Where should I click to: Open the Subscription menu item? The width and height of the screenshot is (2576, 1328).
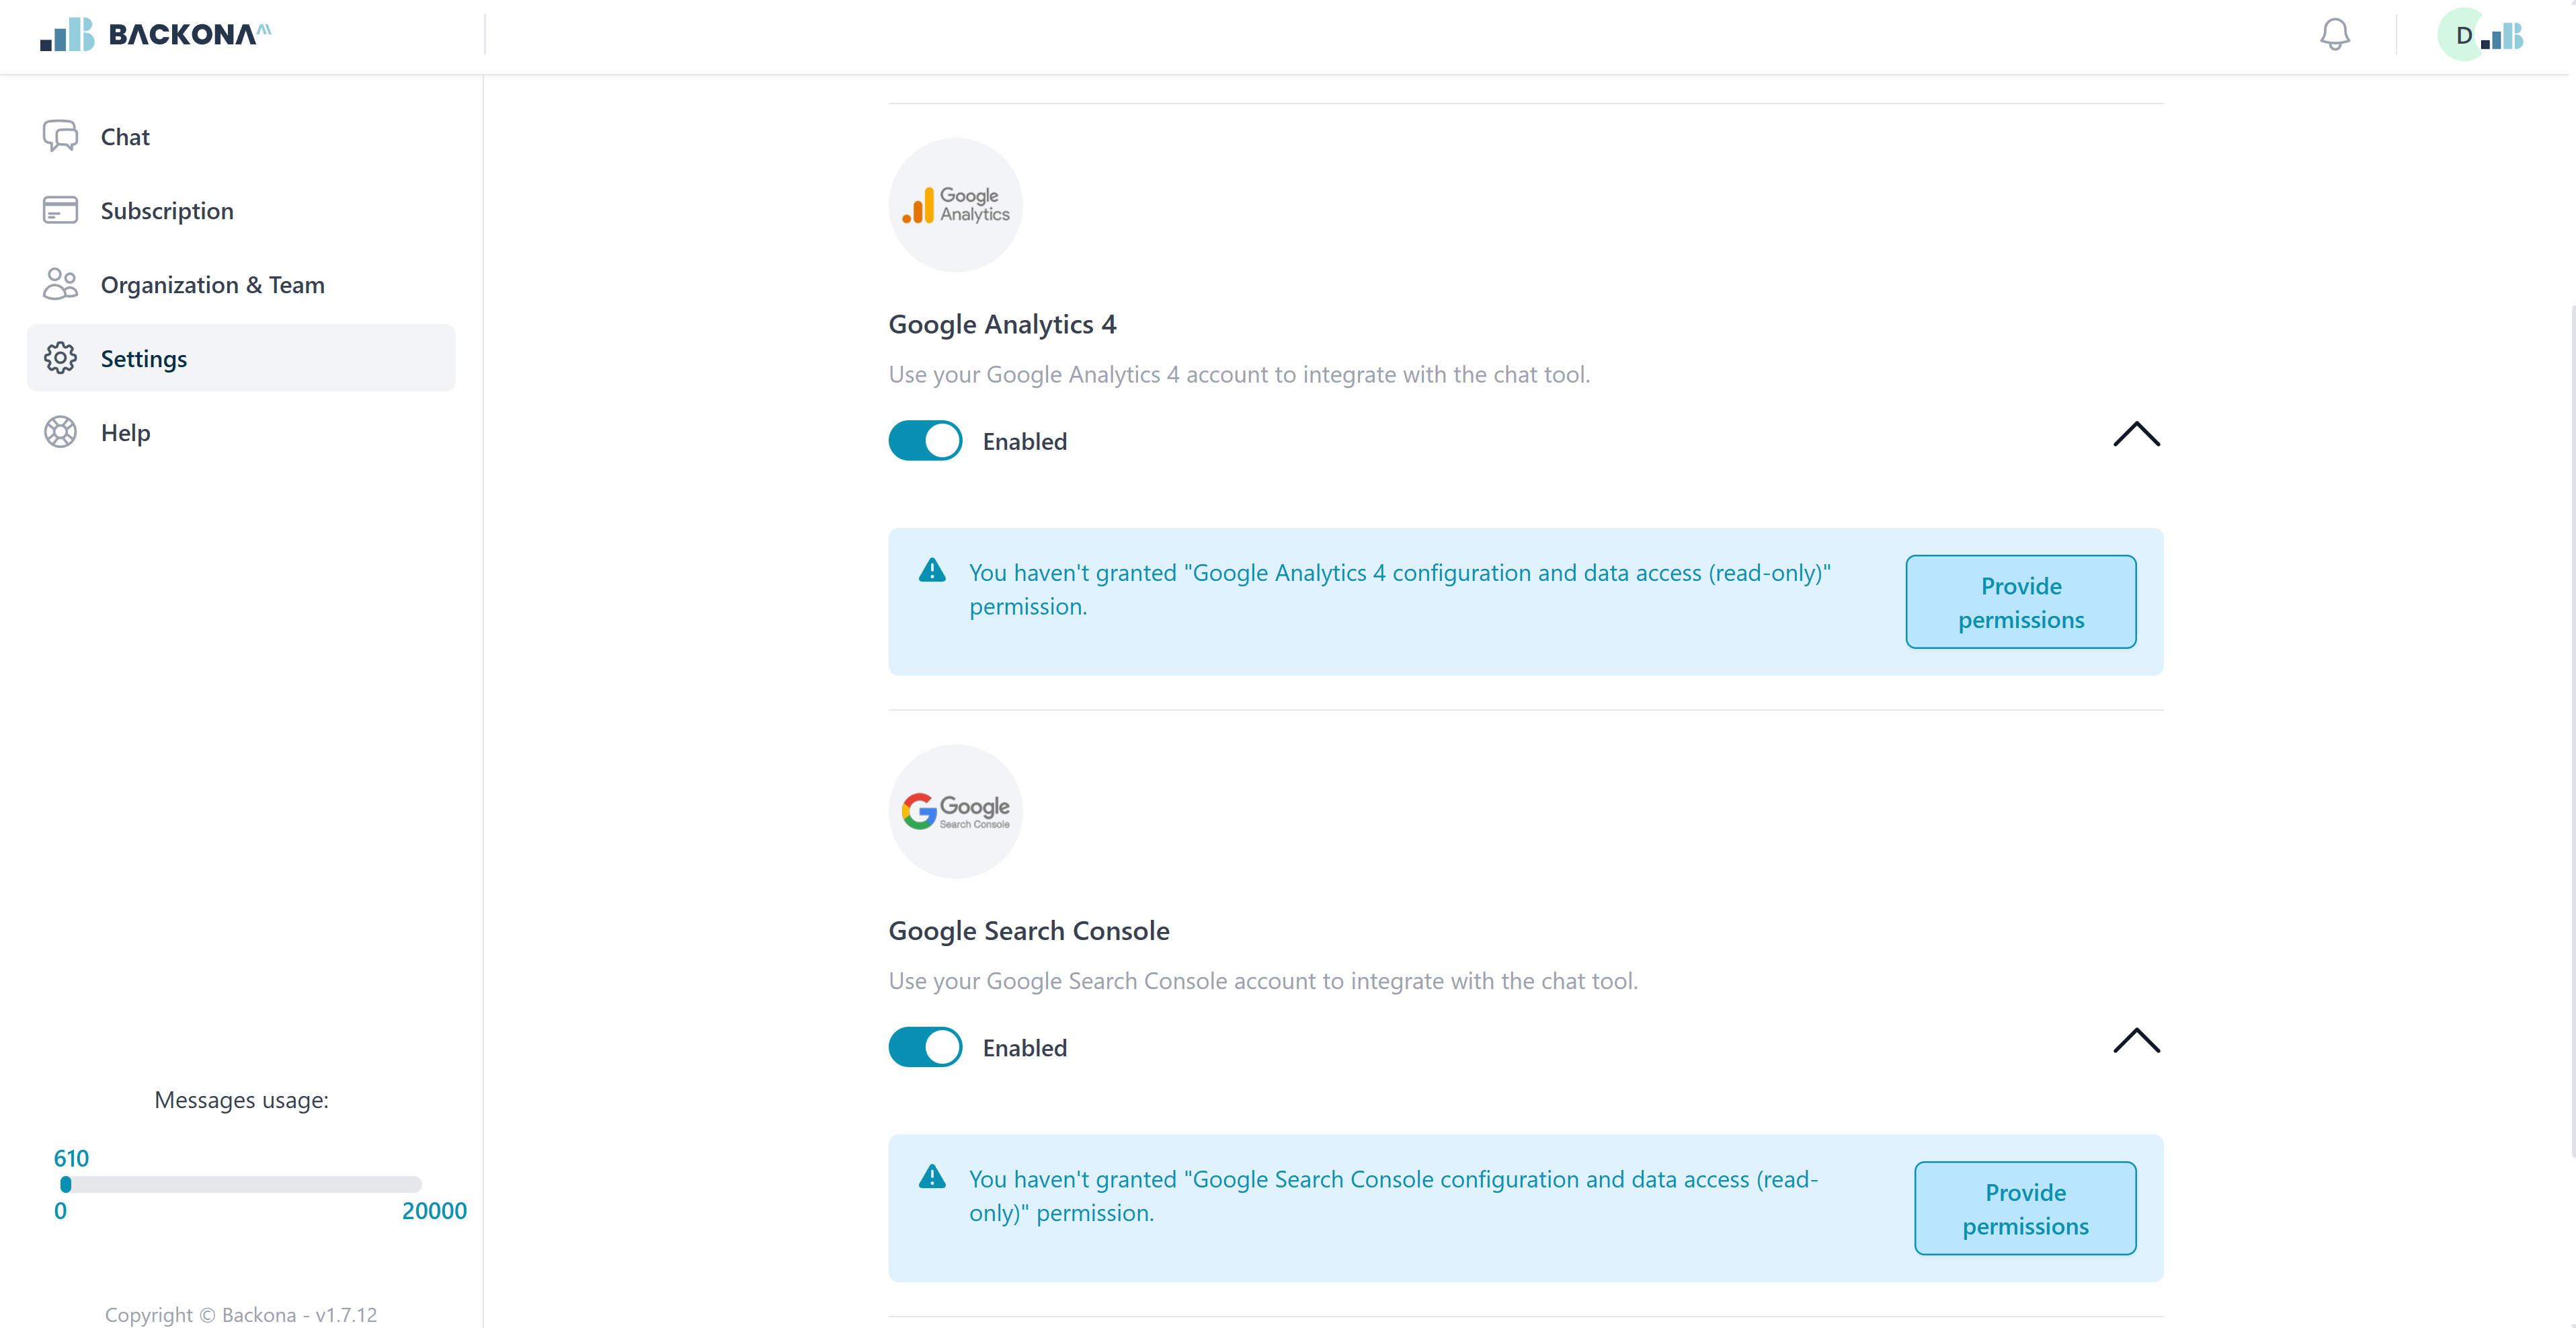[x=241, y=210]
